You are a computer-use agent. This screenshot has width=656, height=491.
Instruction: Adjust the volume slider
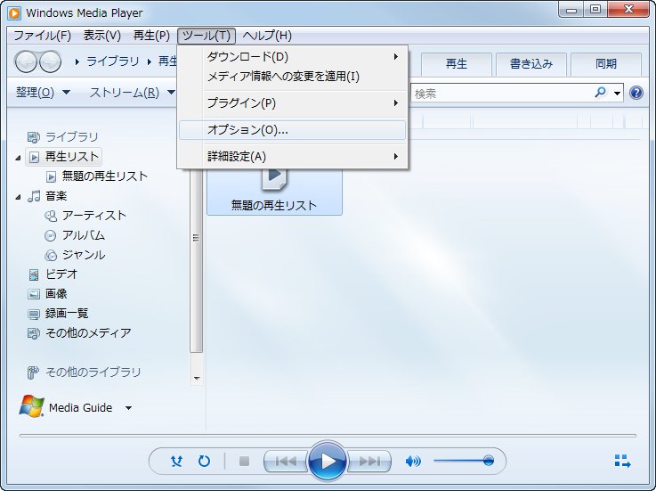tap(464, 461)
